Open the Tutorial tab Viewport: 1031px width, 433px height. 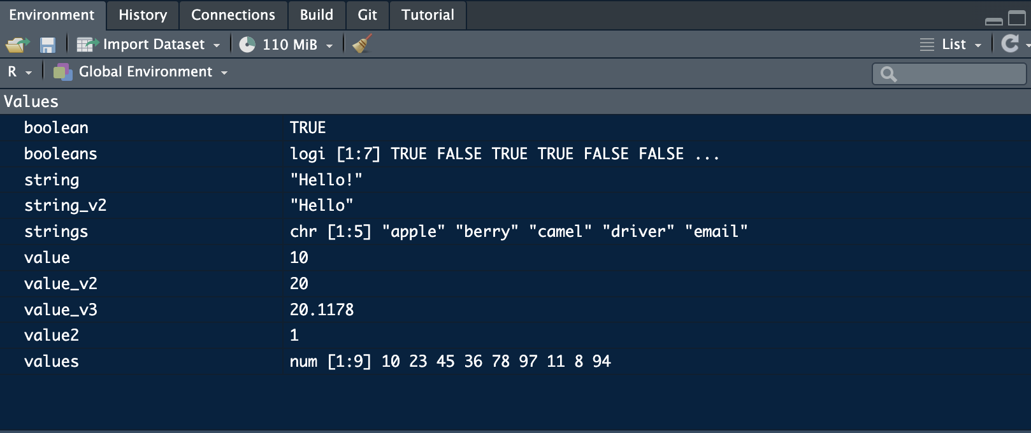point(428,15)
